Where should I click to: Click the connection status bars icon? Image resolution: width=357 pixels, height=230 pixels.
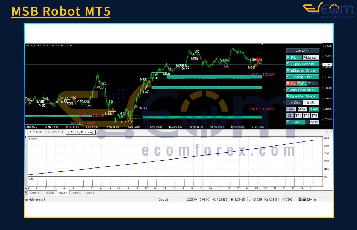302,199
